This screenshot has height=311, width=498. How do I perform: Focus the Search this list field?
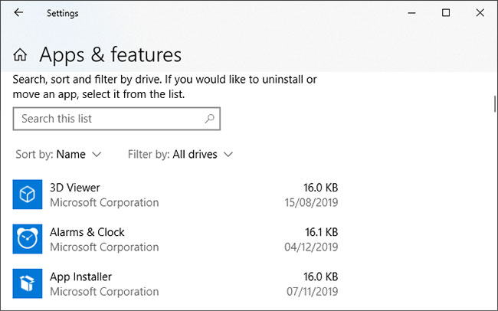coord(116,119)
